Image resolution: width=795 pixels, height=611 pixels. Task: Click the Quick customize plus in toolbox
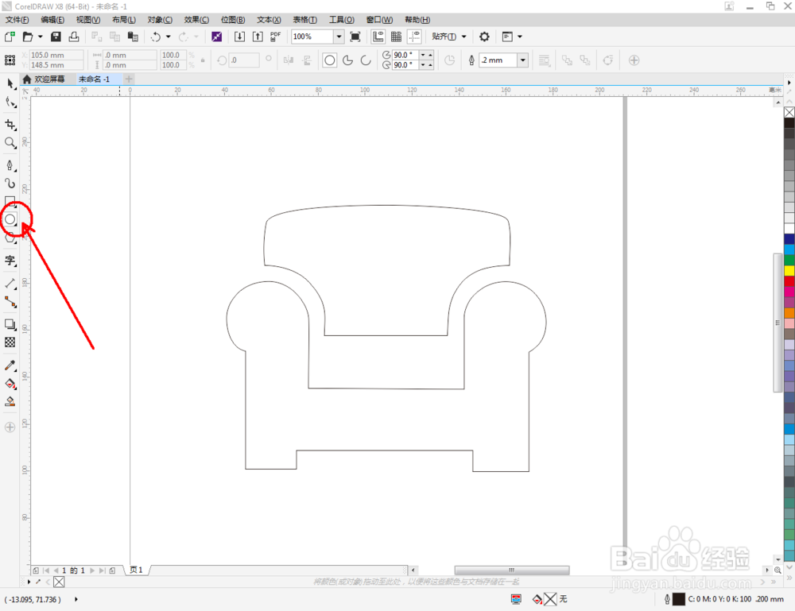tap(10, 427)
